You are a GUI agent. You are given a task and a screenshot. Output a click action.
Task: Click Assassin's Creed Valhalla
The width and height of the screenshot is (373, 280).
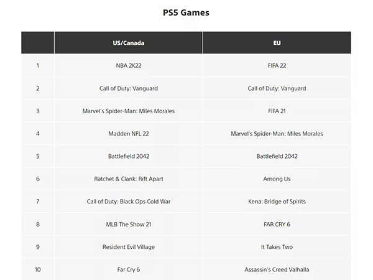pyautogui.click(x=277, y=269)
